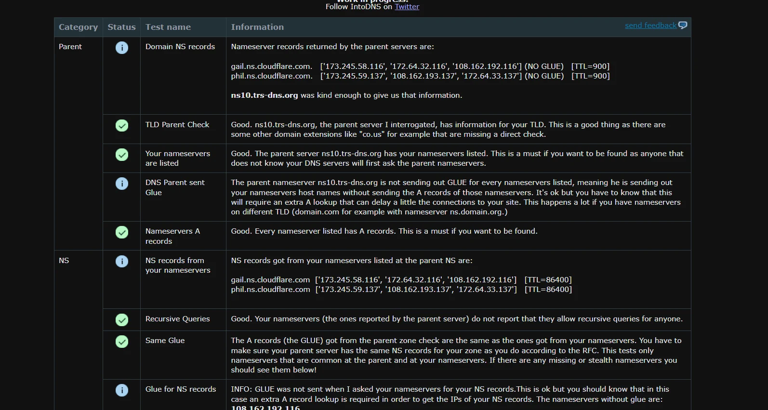This screenshot has height=410, width=768.
Task: Click the green check for TLD Parent Check
Action: click(122, 126)
